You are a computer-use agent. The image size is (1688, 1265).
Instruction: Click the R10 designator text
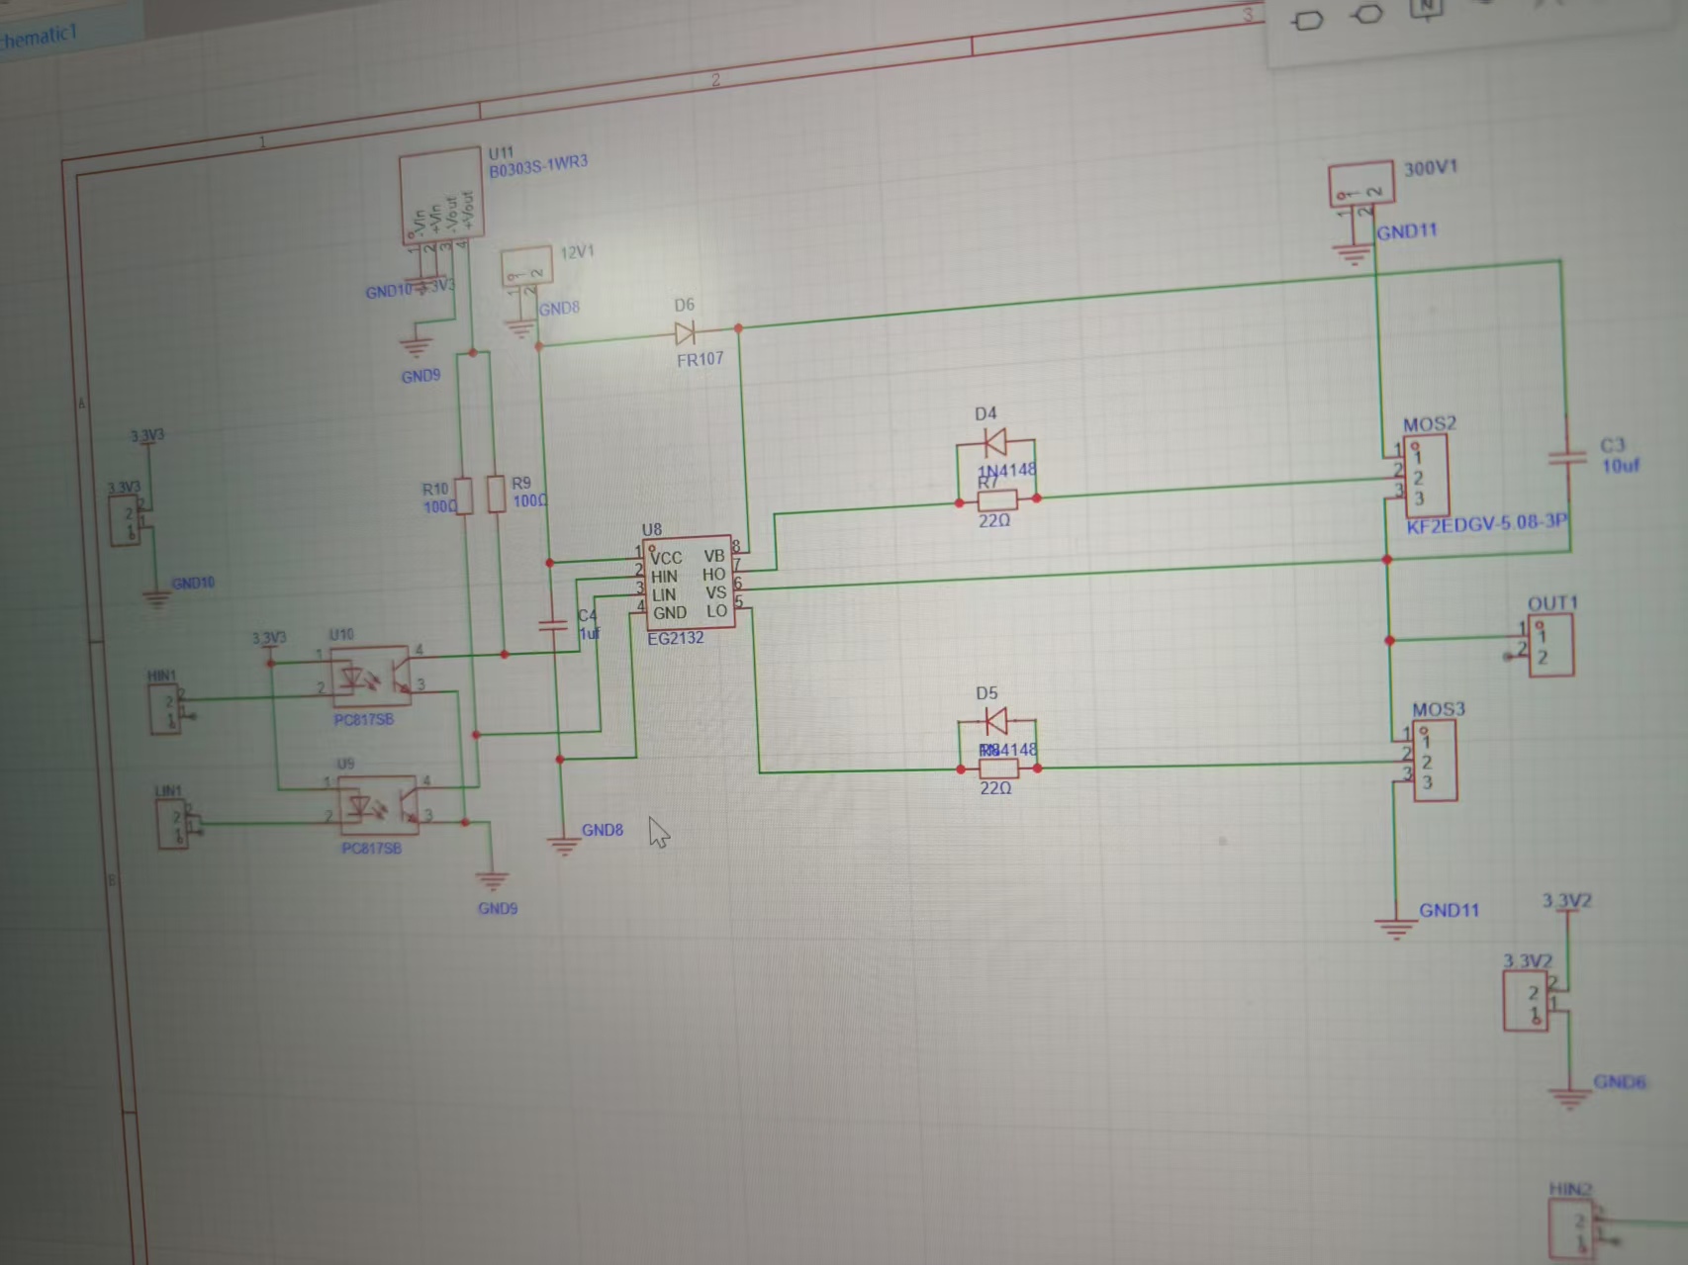pyautogui.click(x=435, y=489)
